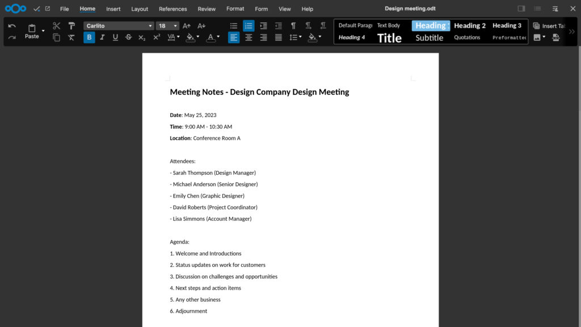Decrease paragraph indent

click(278, 26)
